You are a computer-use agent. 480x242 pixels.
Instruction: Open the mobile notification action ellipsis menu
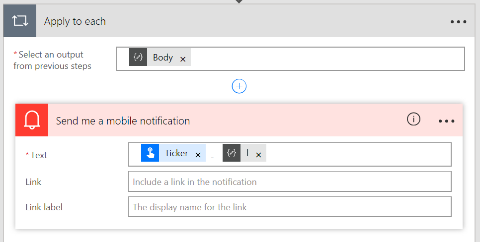tap(446, 121)
